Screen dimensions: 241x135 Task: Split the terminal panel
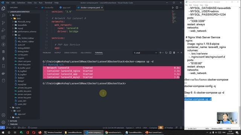(170, 52)
